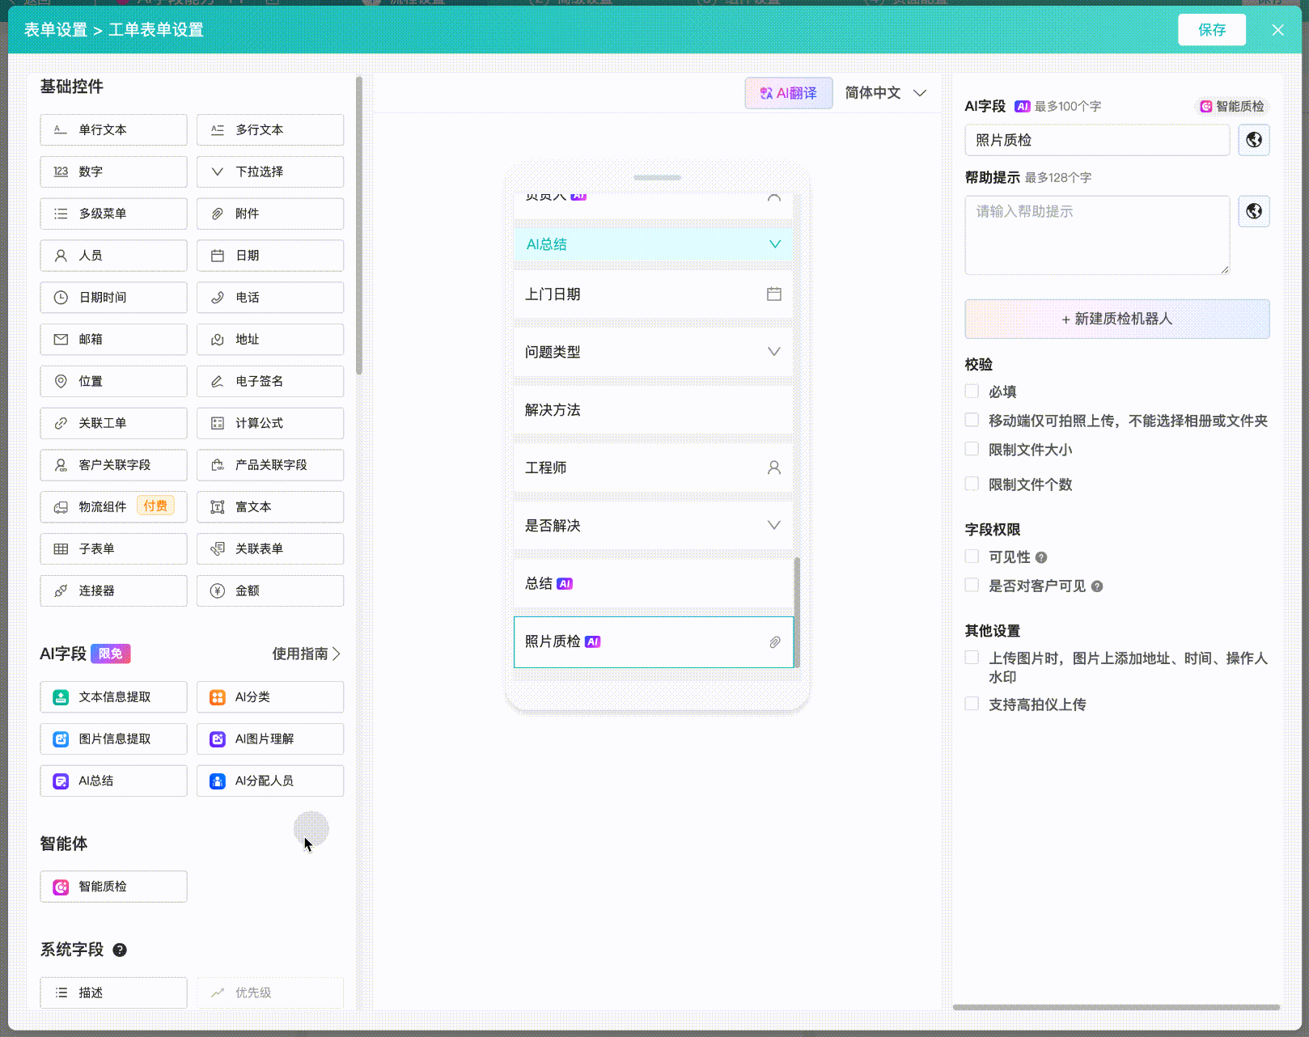Click the phone preview vertical scrollbar

pyautogui.click(x=797, y=612)
